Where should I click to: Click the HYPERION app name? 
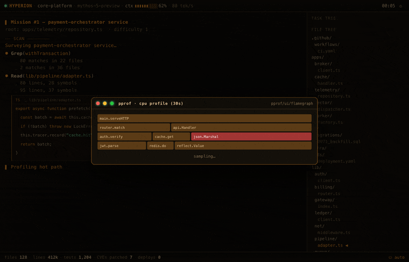[x=20, y=6]
